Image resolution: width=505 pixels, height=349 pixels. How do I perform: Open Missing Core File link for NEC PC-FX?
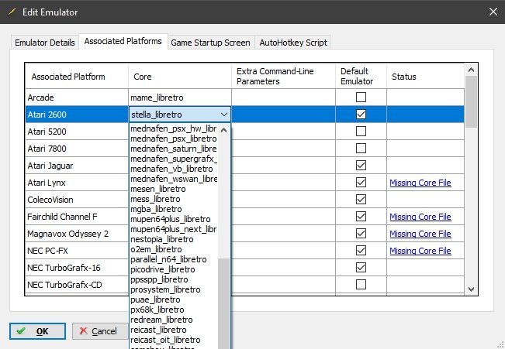pyautogui.click(x=420, y=251)
